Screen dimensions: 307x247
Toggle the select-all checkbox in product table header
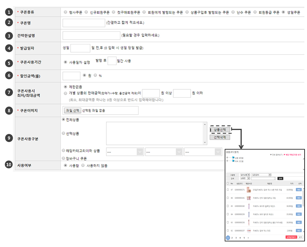(x=228, y=183)
